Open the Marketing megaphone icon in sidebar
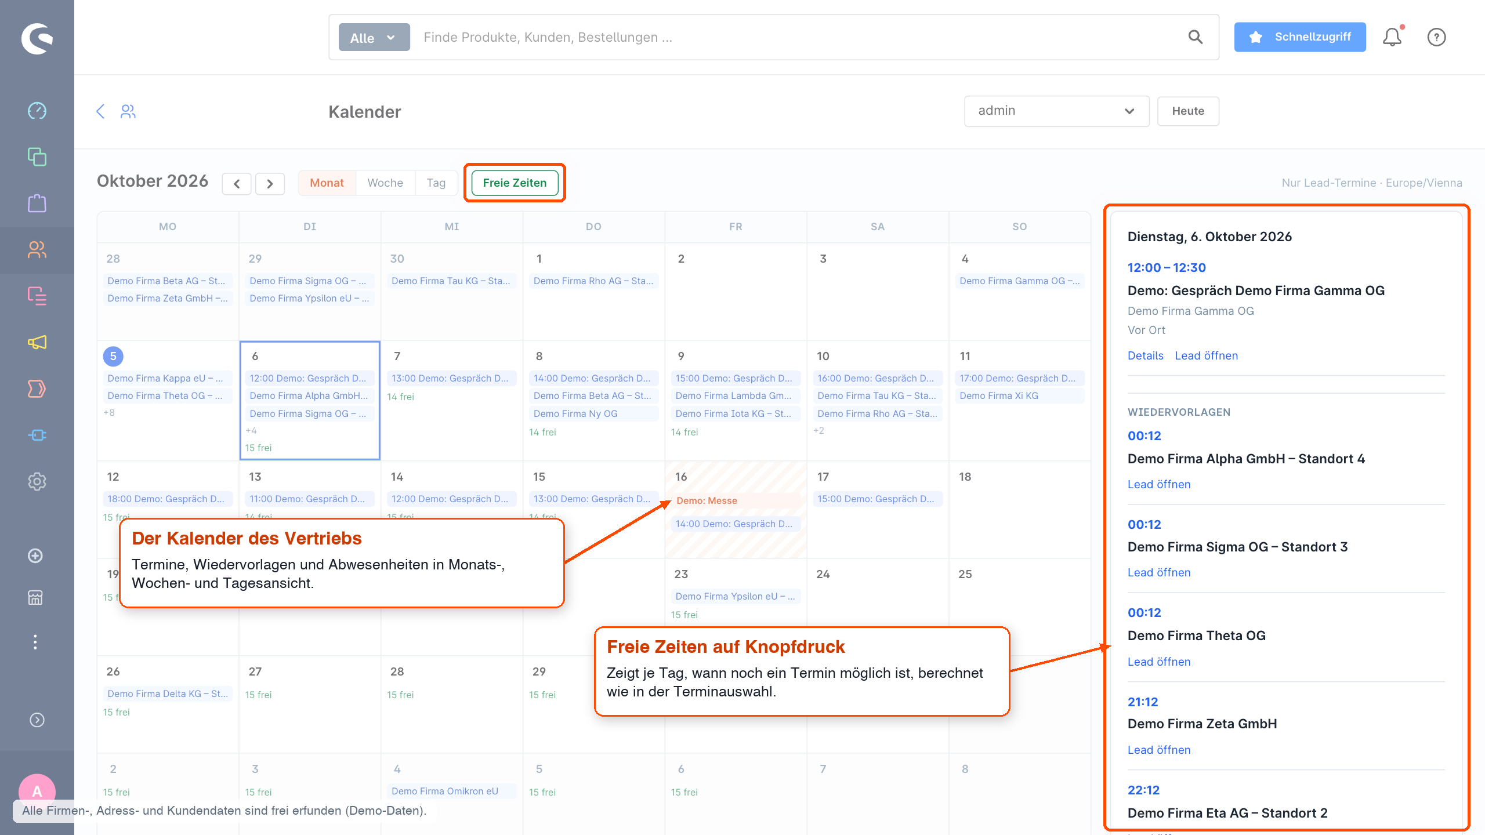Screen dimensions: 1485x835 point(37,342)
